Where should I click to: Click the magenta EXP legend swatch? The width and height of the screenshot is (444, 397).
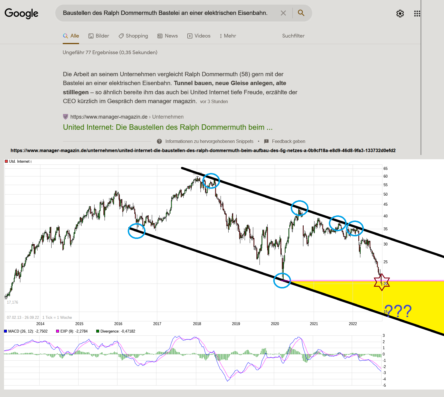click(58, 331)
